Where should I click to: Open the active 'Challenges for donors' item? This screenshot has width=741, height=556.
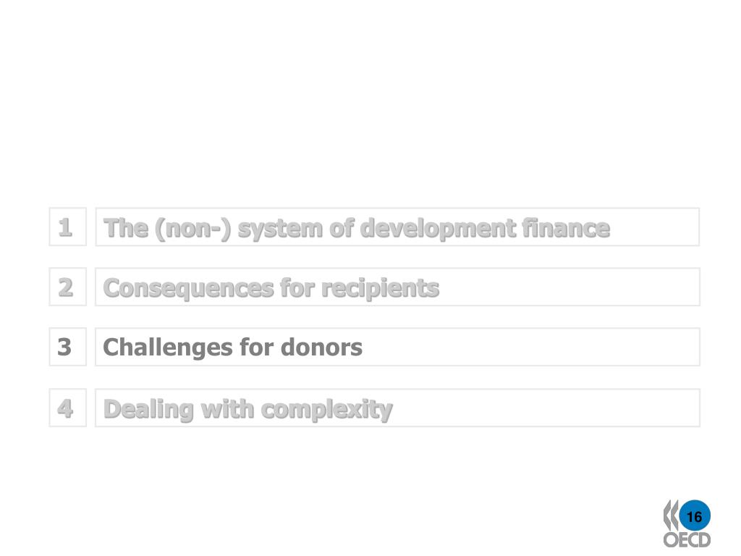397,347
